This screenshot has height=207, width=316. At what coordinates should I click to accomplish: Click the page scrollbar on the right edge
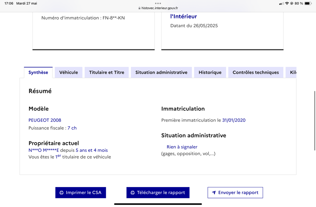coord(315,121)
